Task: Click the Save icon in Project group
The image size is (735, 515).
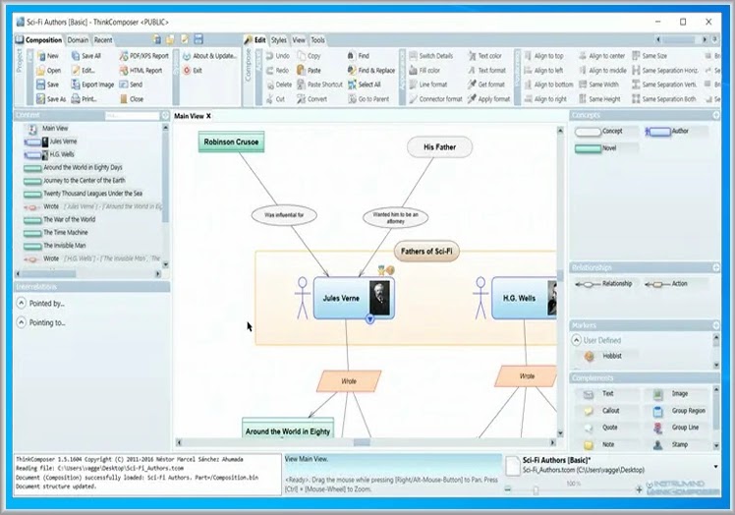Action: 41,85
